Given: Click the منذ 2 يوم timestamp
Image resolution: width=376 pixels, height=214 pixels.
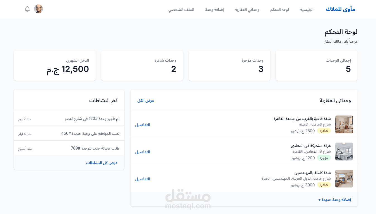Looking at the screenshot, I should pyautogui.click(x=25, y=119).
